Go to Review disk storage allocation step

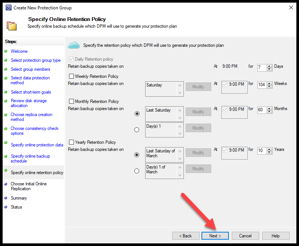click(x=29, y=103)
